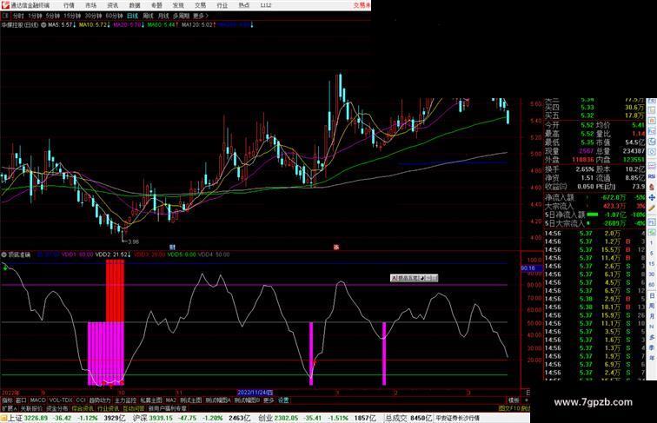This screenshot has height=423, width=657.
Task: Select the 日线 daily period
Action: [x=132, y=16]
